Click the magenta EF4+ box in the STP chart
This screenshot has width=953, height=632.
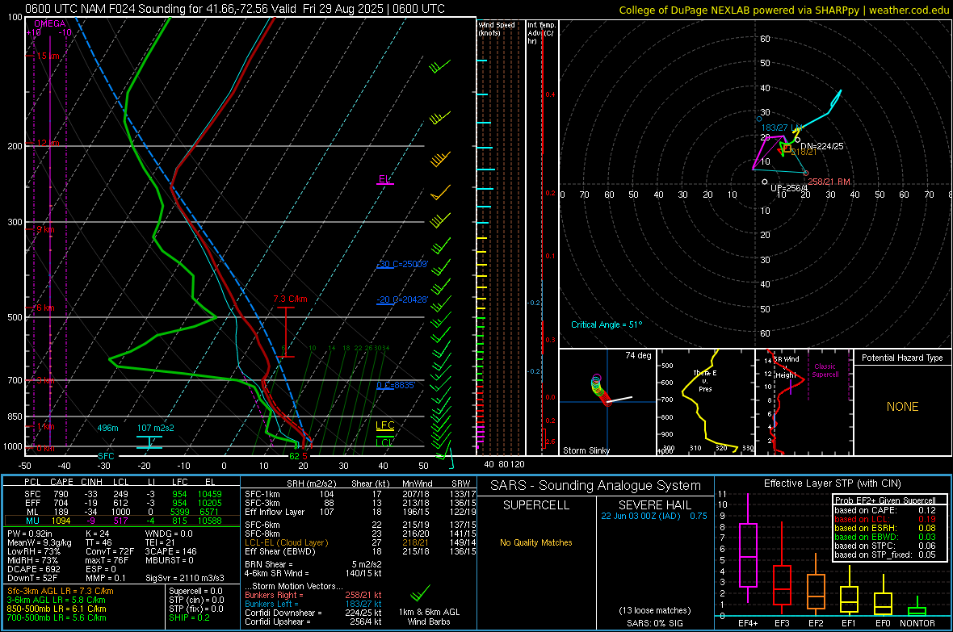click(x=748, y=555)
